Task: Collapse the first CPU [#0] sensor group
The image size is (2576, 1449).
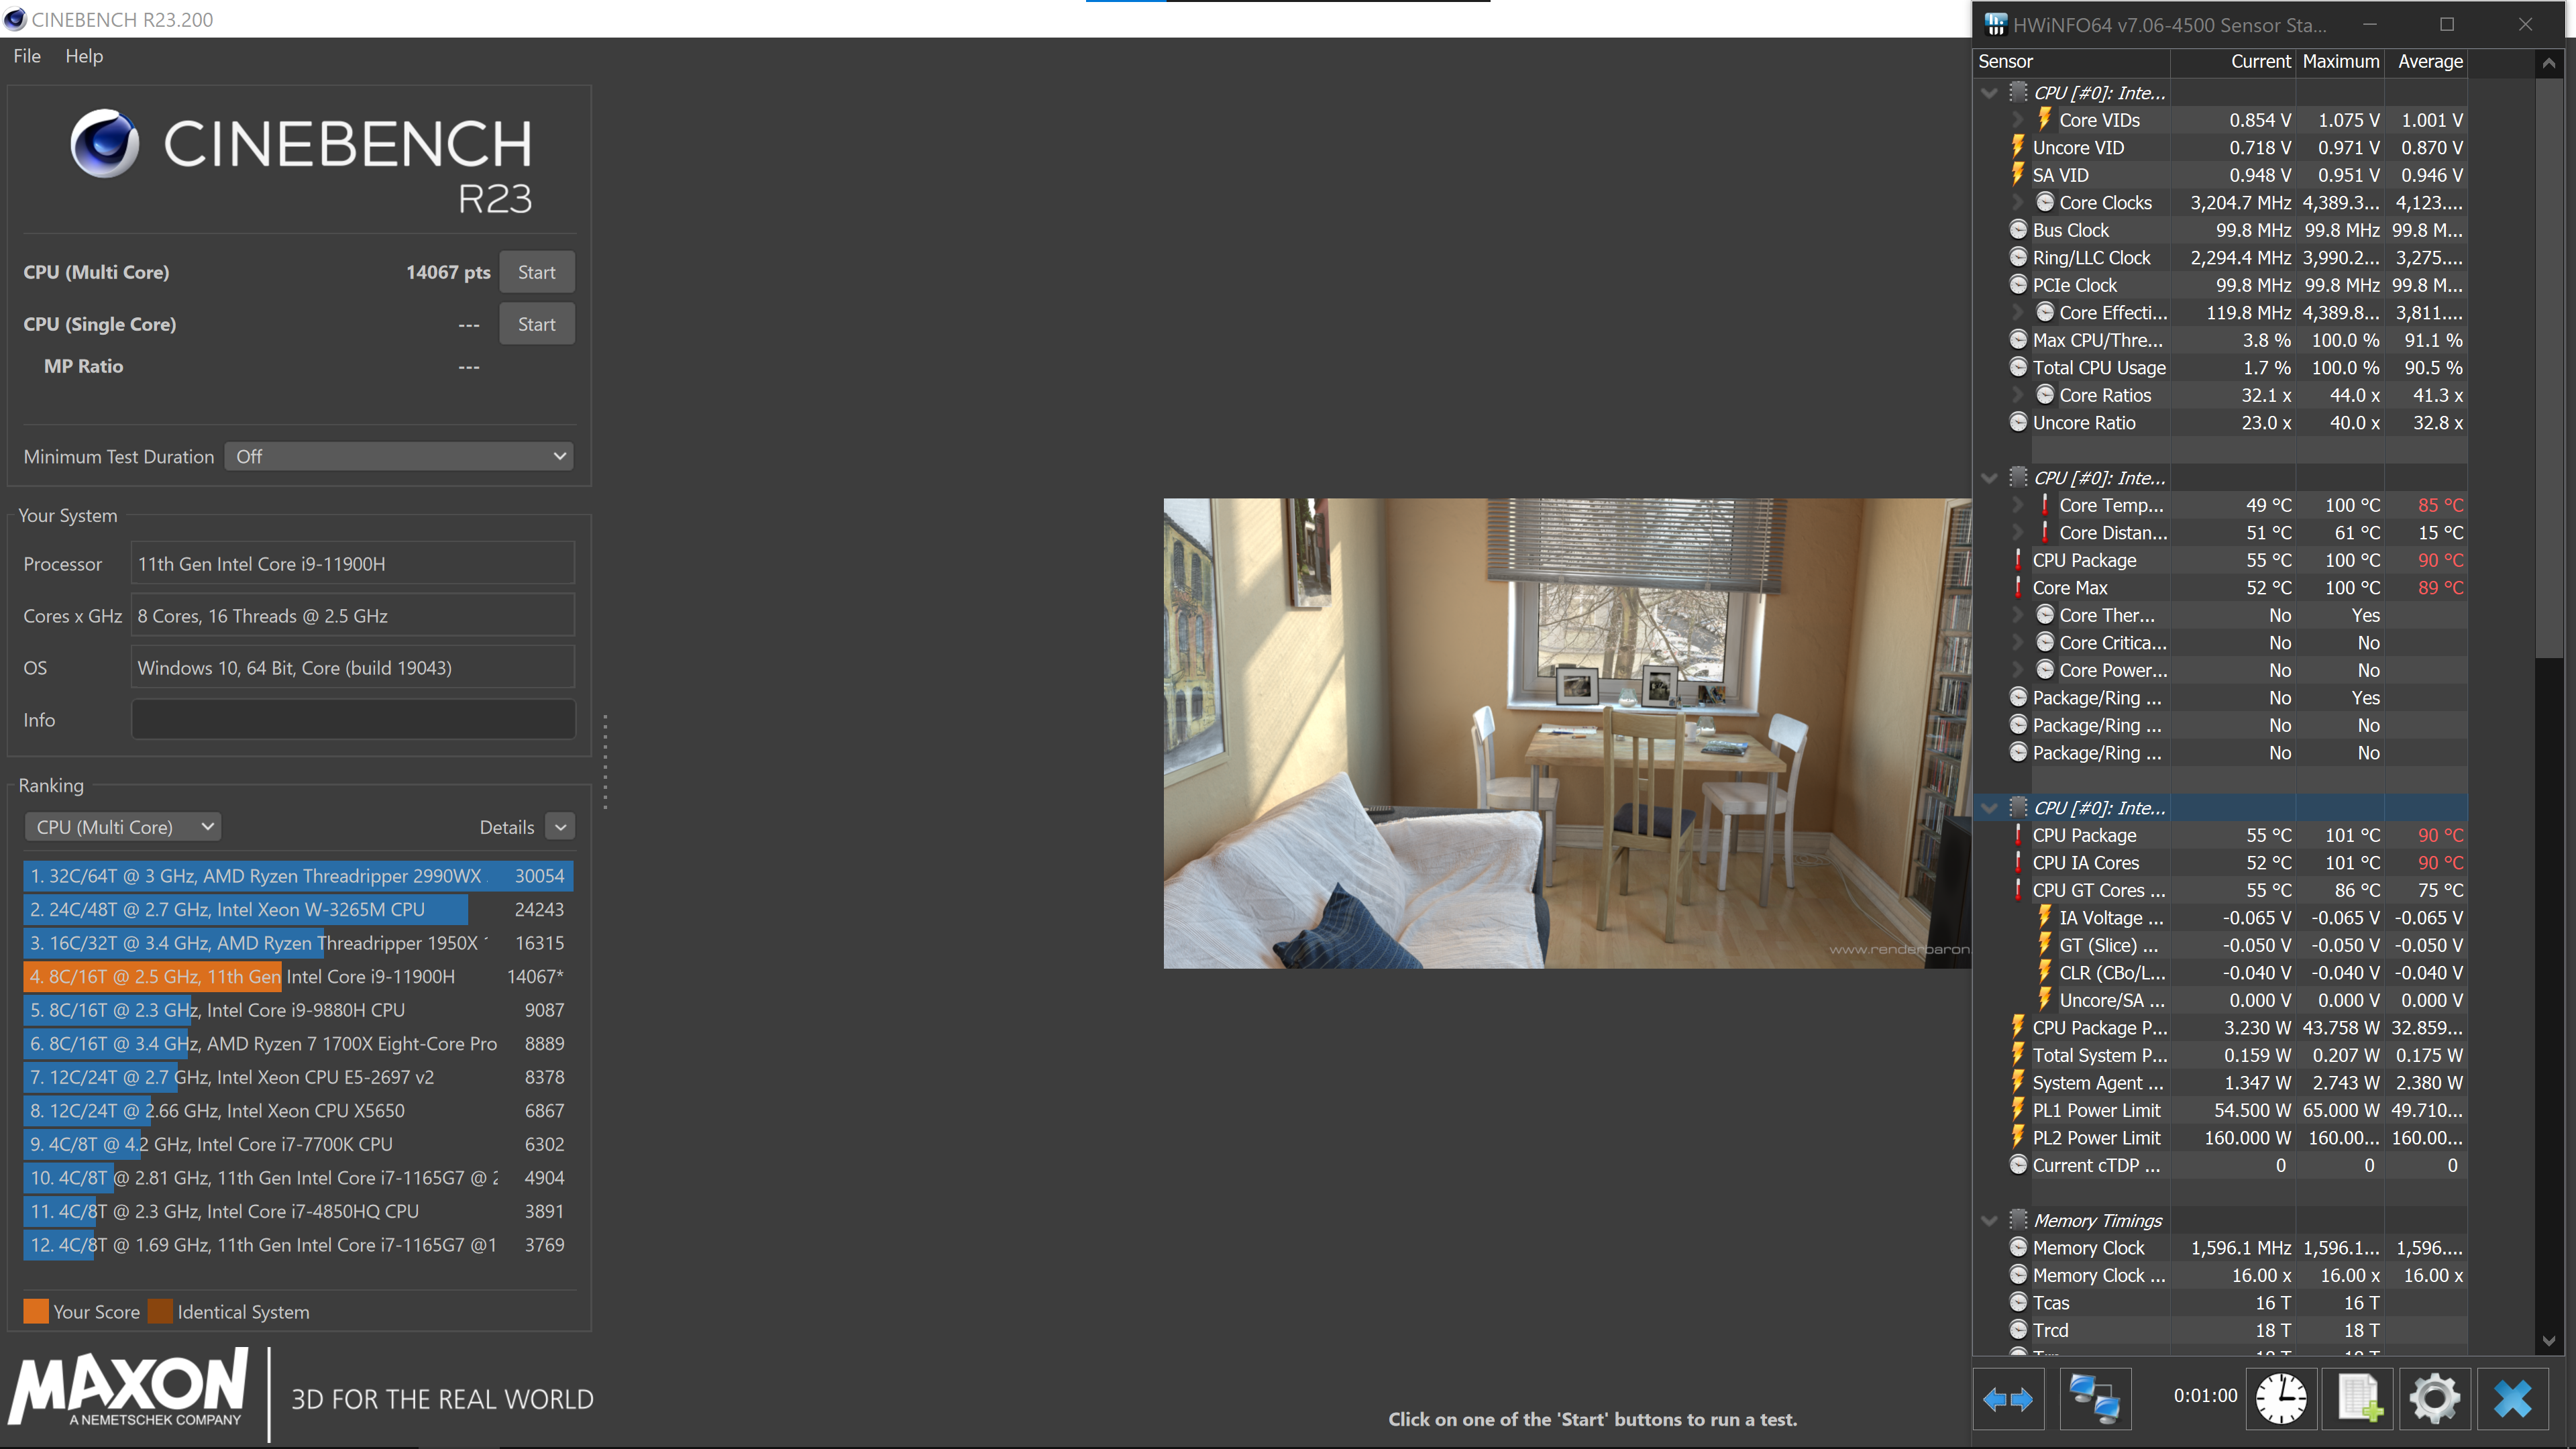Action: [1989, 93]
